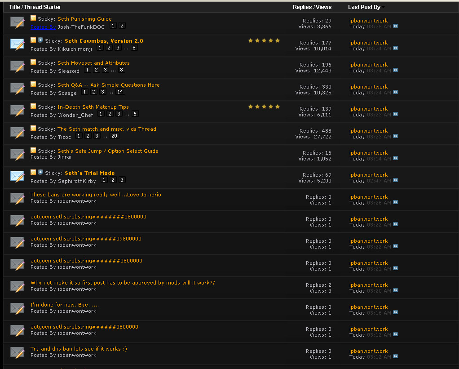Open page 2 of Seth Punishing Guide
The image size is (459, 369).
point(122,26)
